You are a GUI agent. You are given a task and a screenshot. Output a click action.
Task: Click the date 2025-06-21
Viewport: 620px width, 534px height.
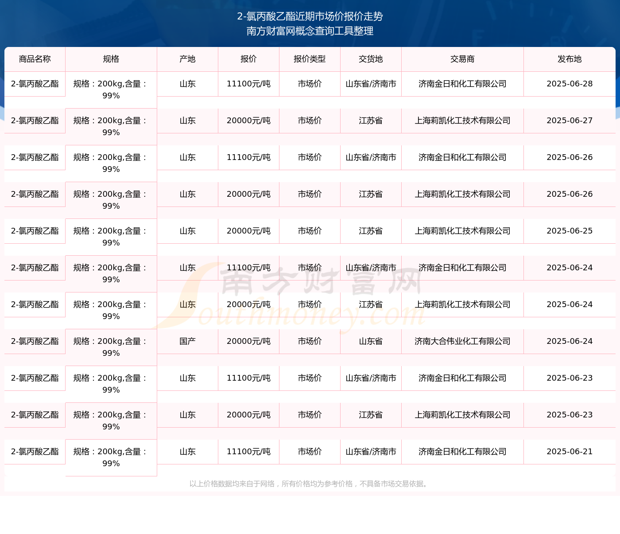click(570, 452)
